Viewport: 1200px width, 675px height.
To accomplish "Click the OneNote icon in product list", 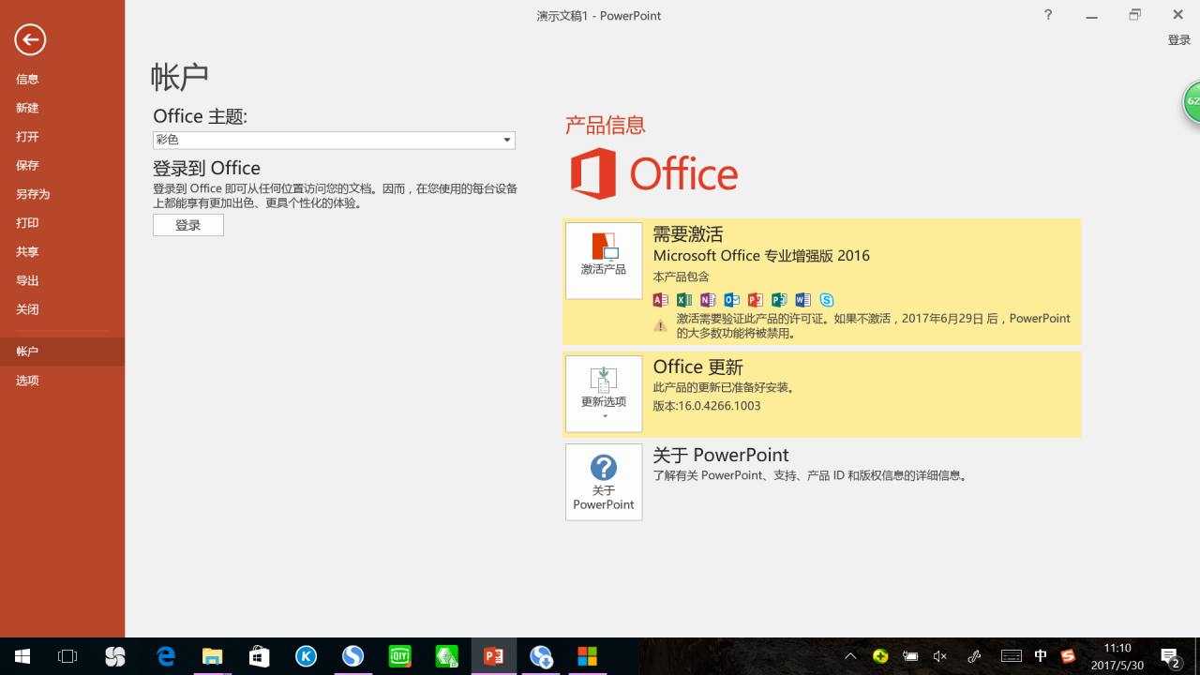I will point(708,299).
